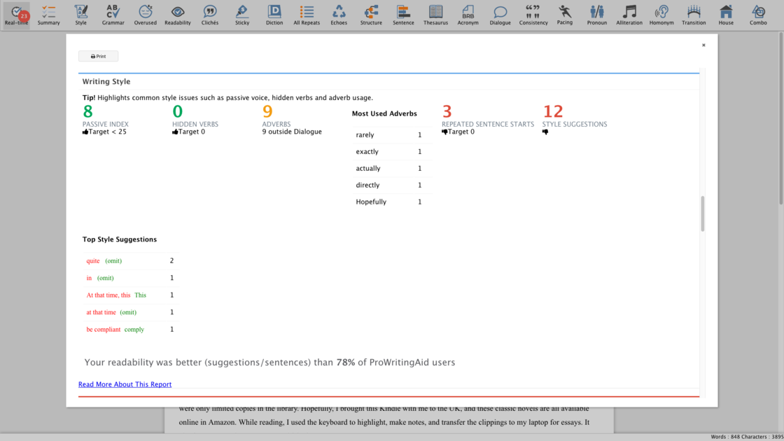
Task: Select the 'be compliant comply' suggestion
Action: 130,329
